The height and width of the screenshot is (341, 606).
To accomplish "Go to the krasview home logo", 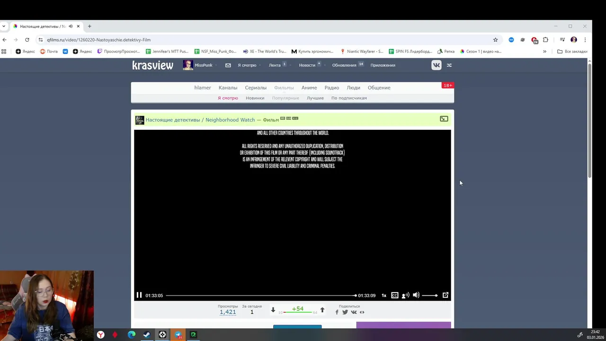I will 152,65.
